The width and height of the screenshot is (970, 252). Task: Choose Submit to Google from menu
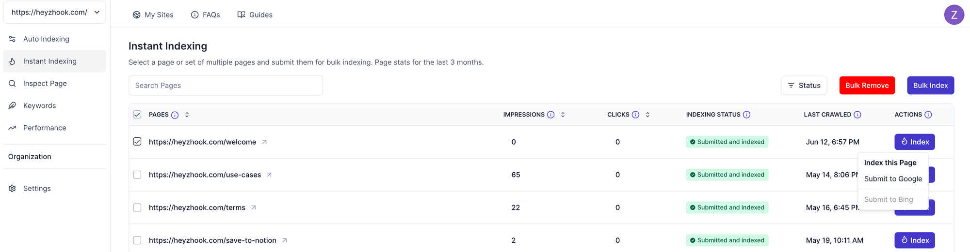pyautogui.click(x=892, y=179)
